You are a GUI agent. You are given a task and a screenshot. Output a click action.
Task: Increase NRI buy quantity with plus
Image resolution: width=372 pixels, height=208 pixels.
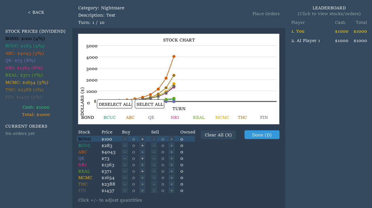pos(142,165)
